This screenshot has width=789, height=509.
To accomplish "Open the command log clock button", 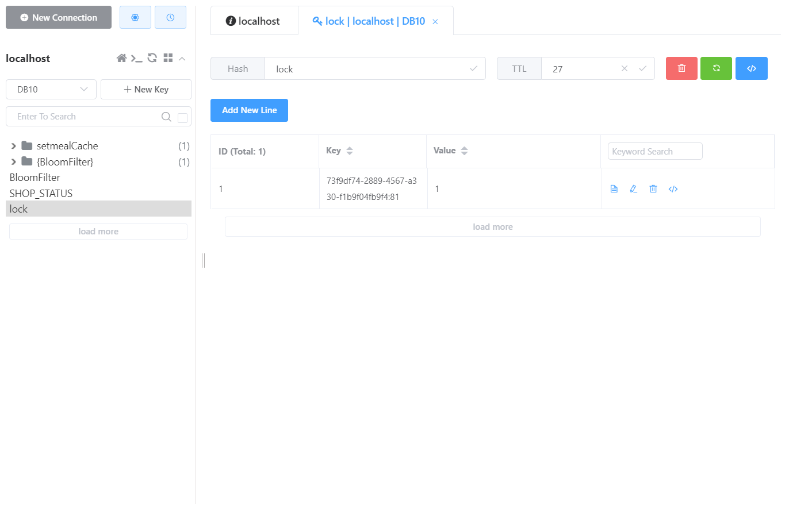I will (170, 17).
